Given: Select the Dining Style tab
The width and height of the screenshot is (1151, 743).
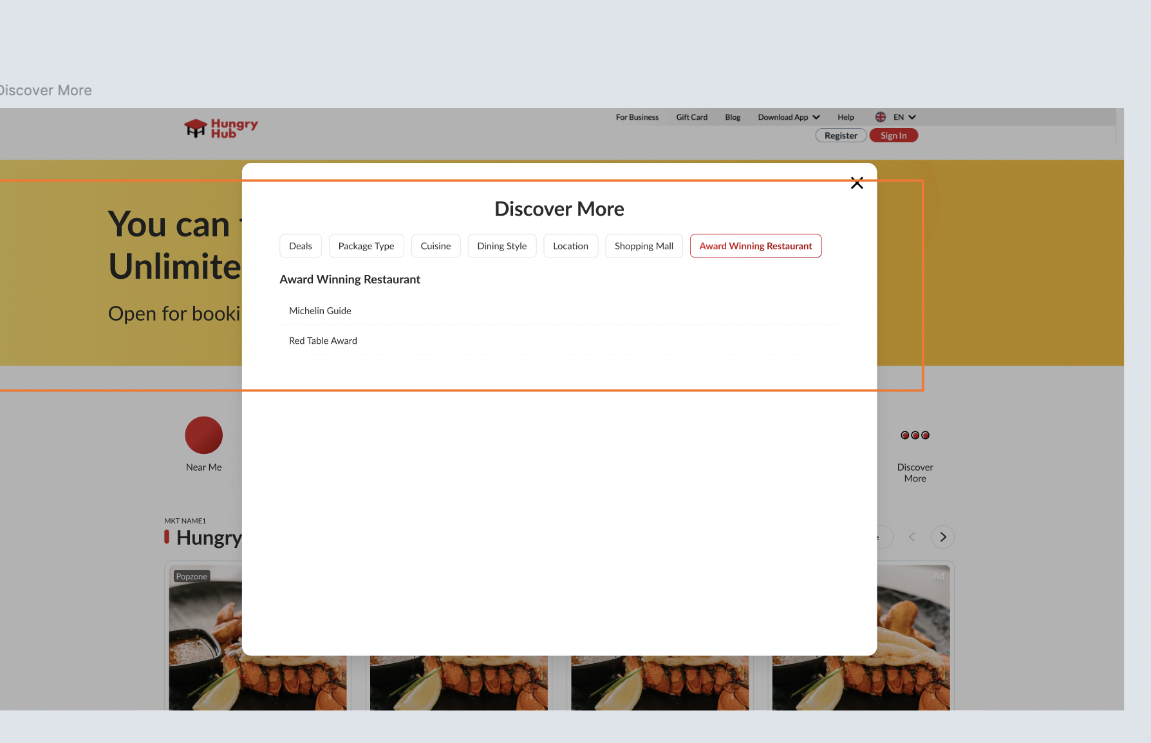Looking at the screenshot, I should pos(501,246).
